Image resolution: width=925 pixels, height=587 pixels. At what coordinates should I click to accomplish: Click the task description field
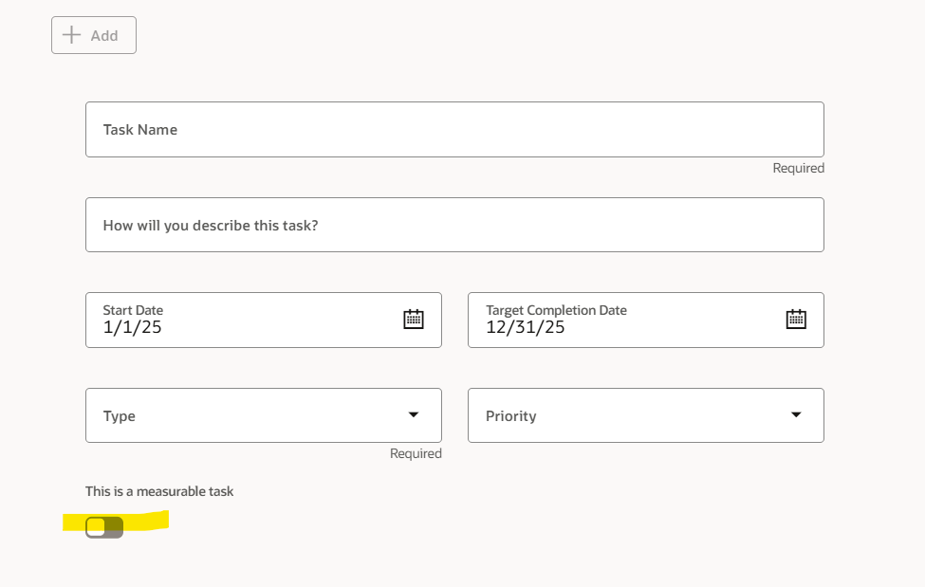click(x=454, y=225)
